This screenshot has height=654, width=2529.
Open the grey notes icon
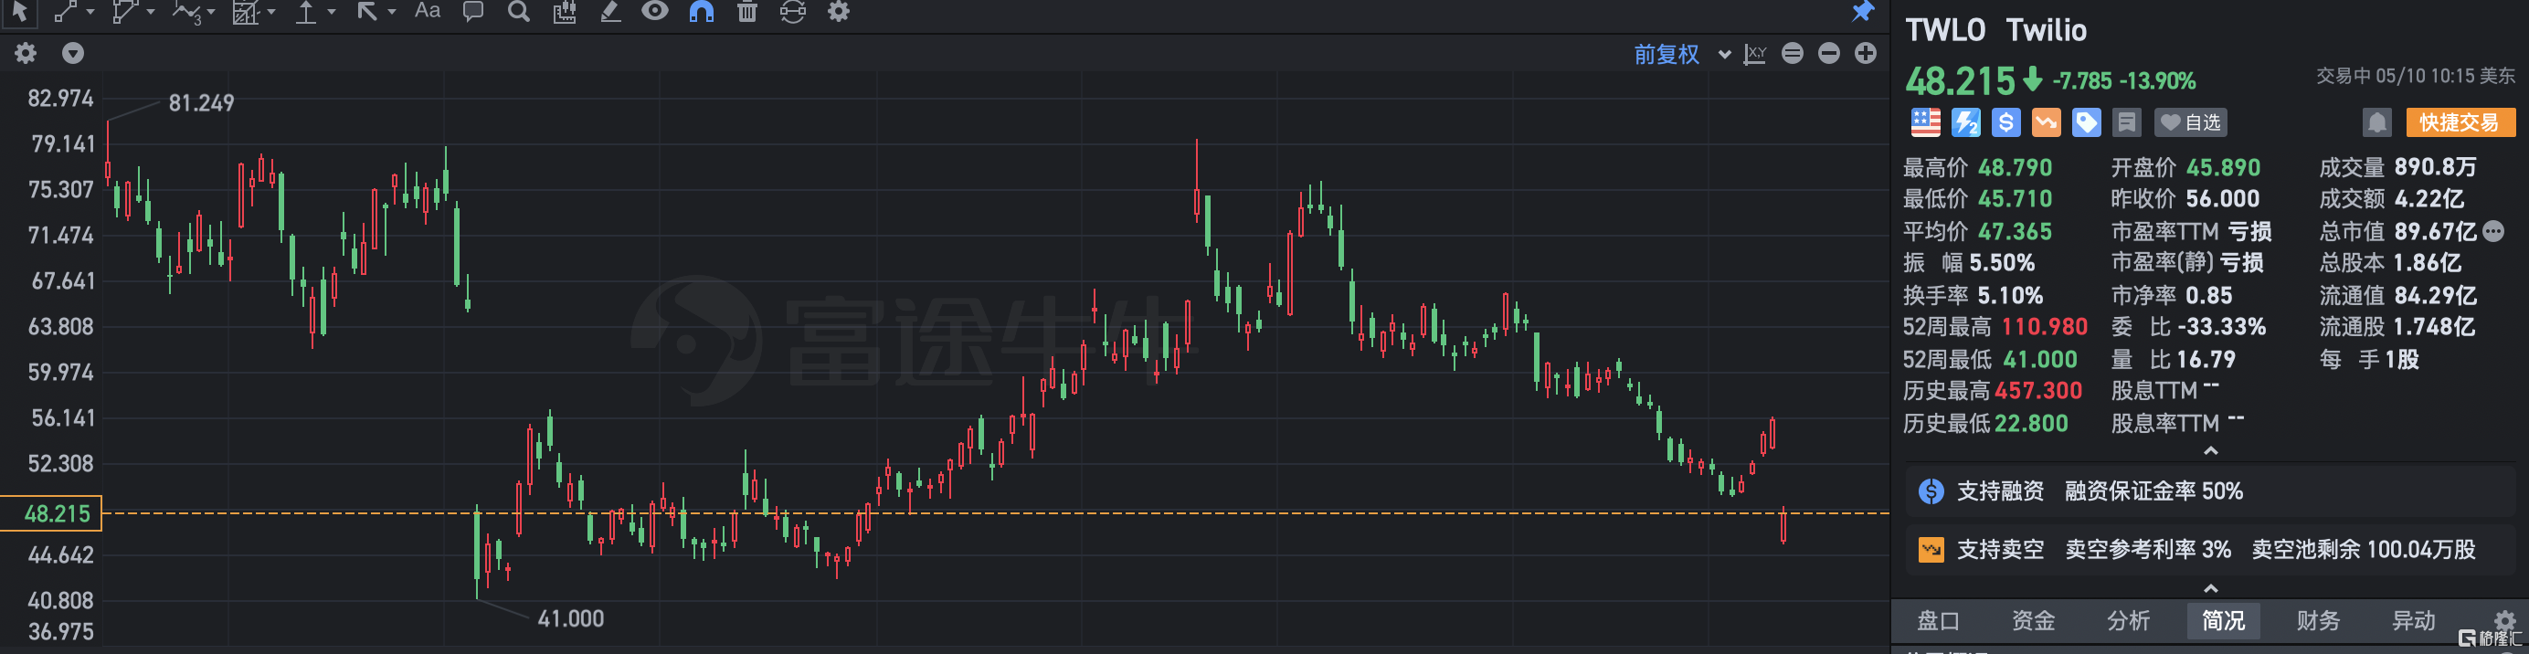coord(2126,122)
